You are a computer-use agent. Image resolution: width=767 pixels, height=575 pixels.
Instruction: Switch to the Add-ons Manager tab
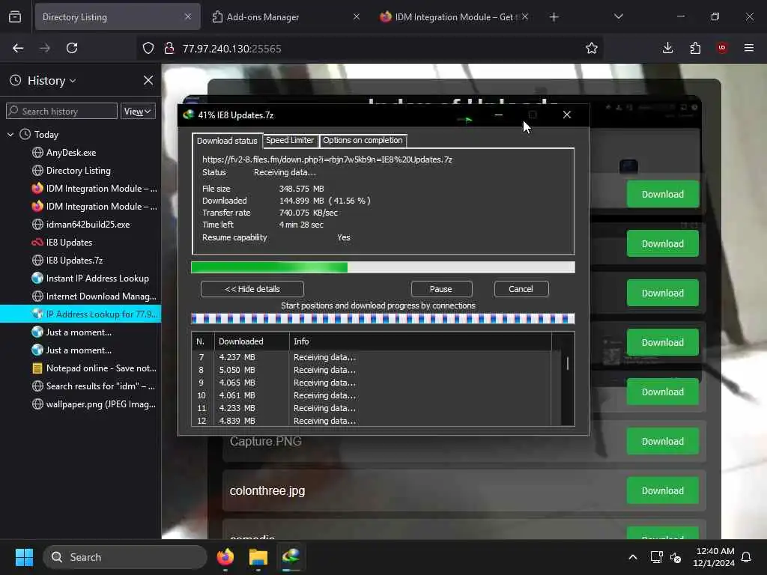pos(286,17)
